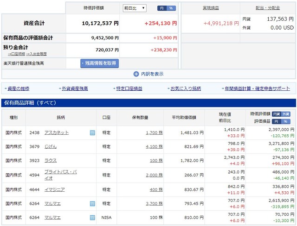
Task: Select holdings valuation 9,452,500 円
Action: (105, 38)
